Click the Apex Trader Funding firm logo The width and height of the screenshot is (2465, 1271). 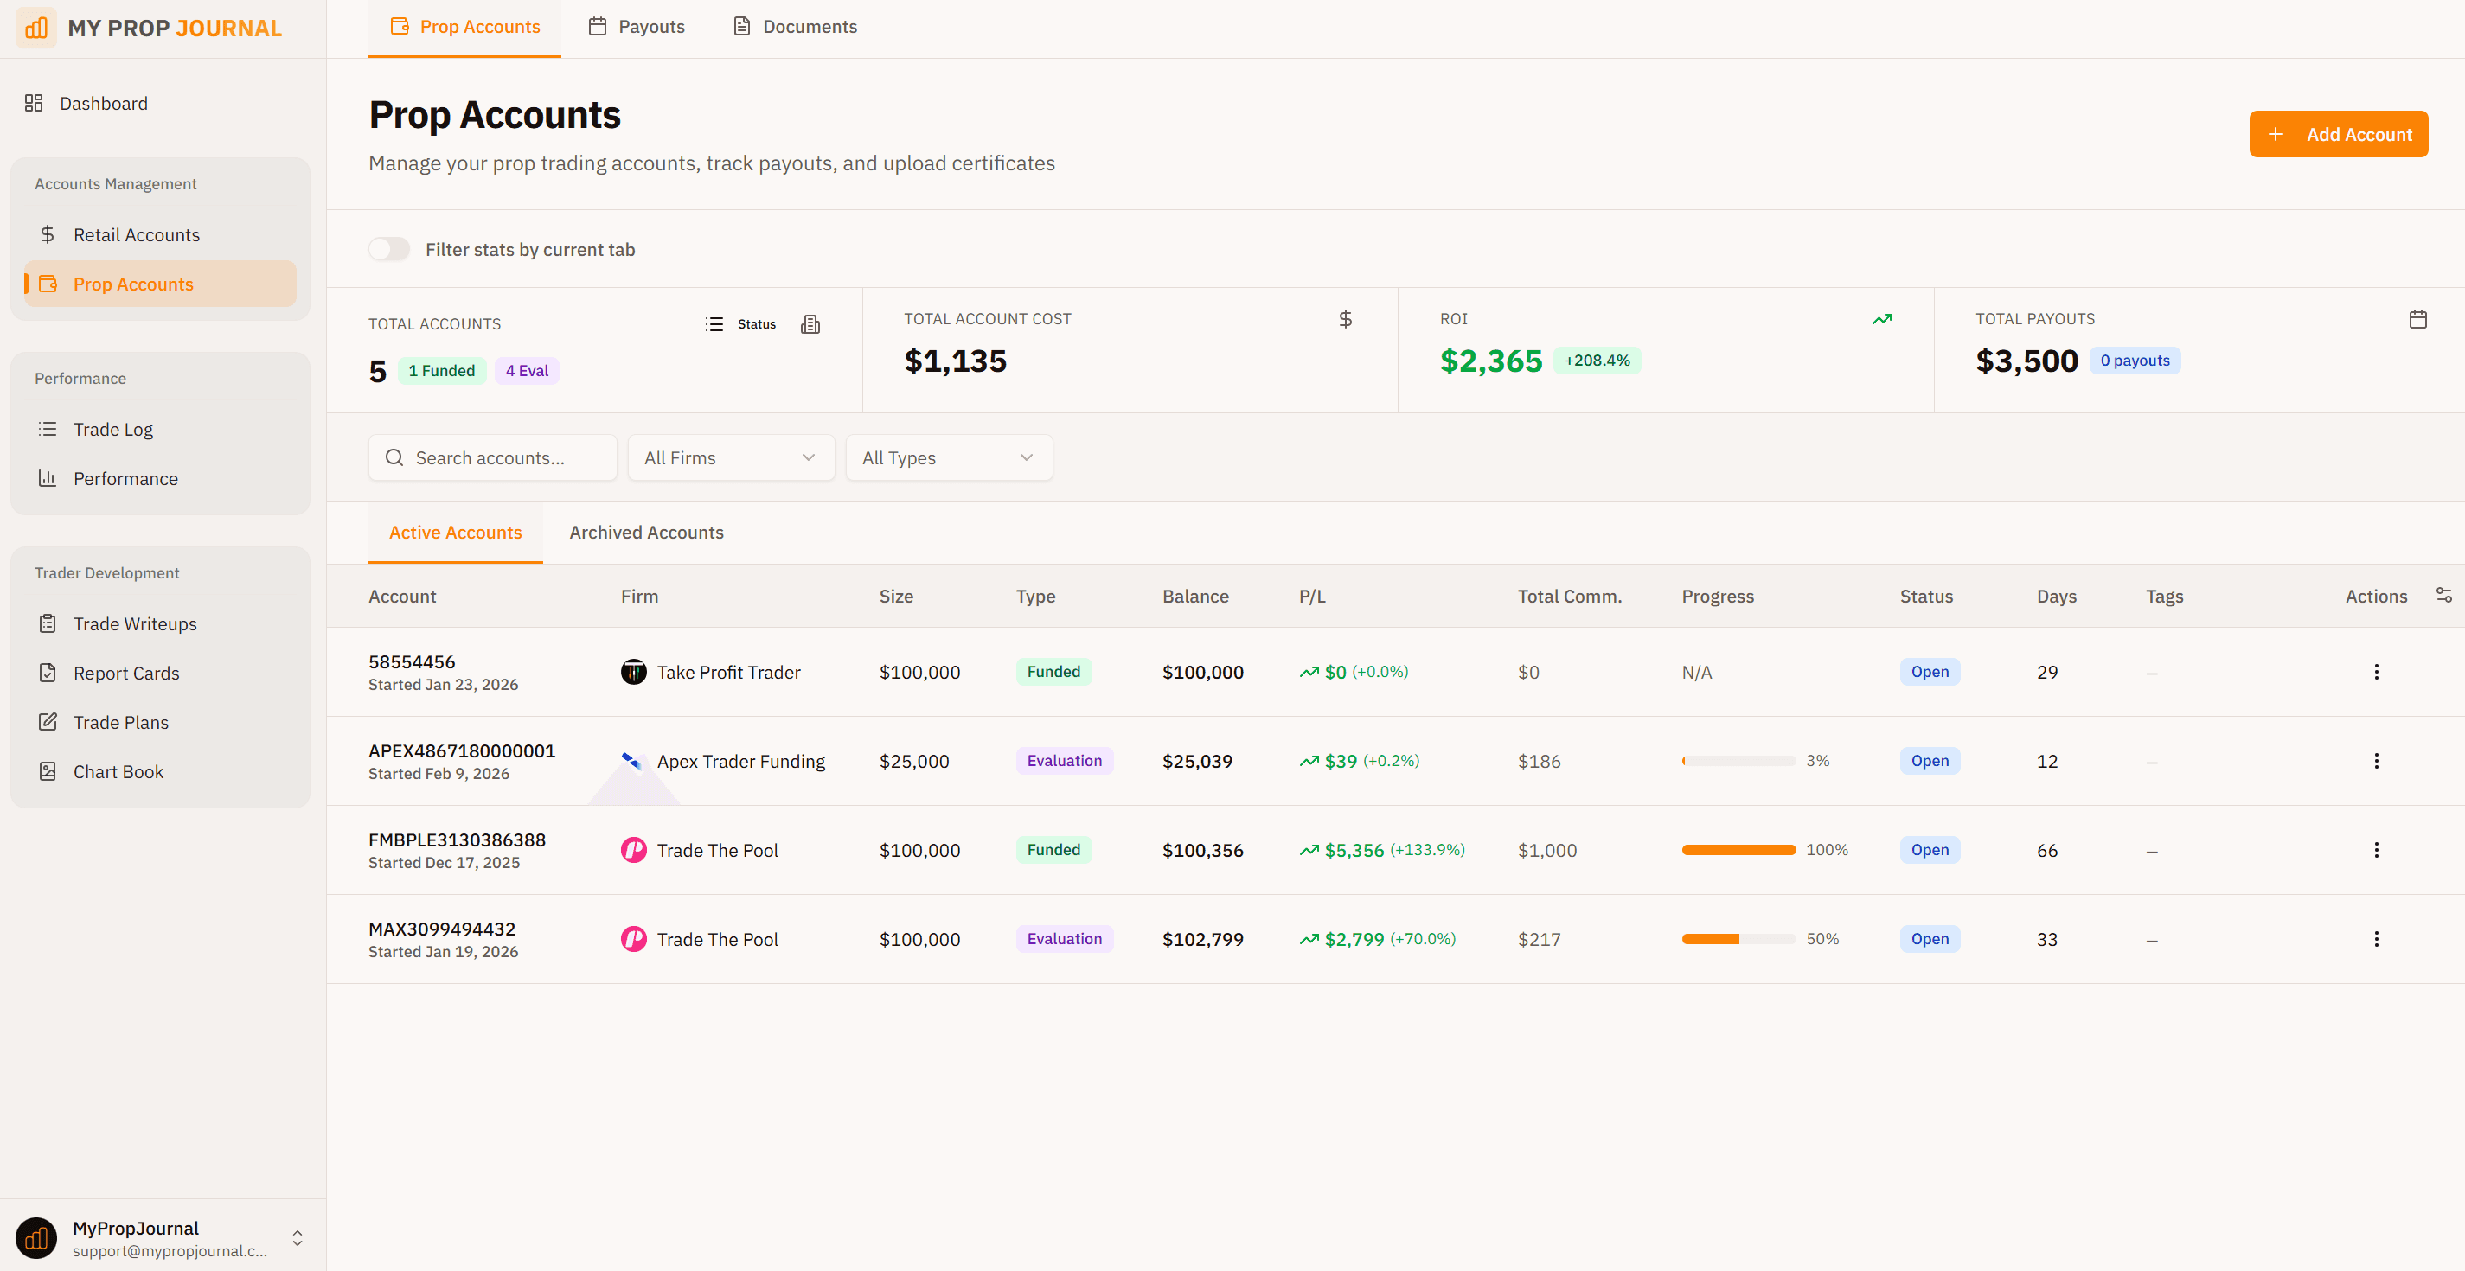coord(633,761)
